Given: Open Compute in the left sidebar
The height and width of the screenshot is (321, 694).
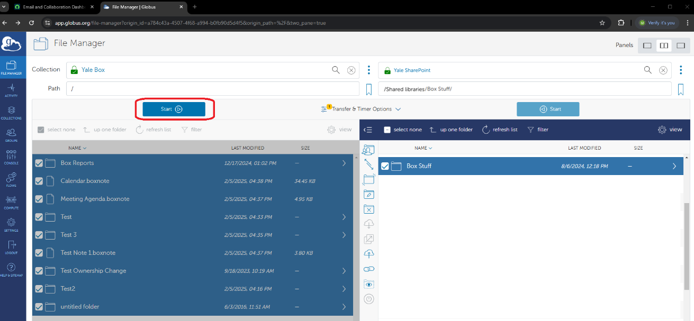Looking at the screenshot, I should pyautogui.click(x=11, y=202).
